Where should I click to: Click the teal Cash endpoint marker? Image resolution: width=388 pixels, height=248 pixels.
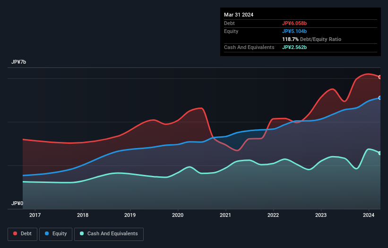[380, 153]
